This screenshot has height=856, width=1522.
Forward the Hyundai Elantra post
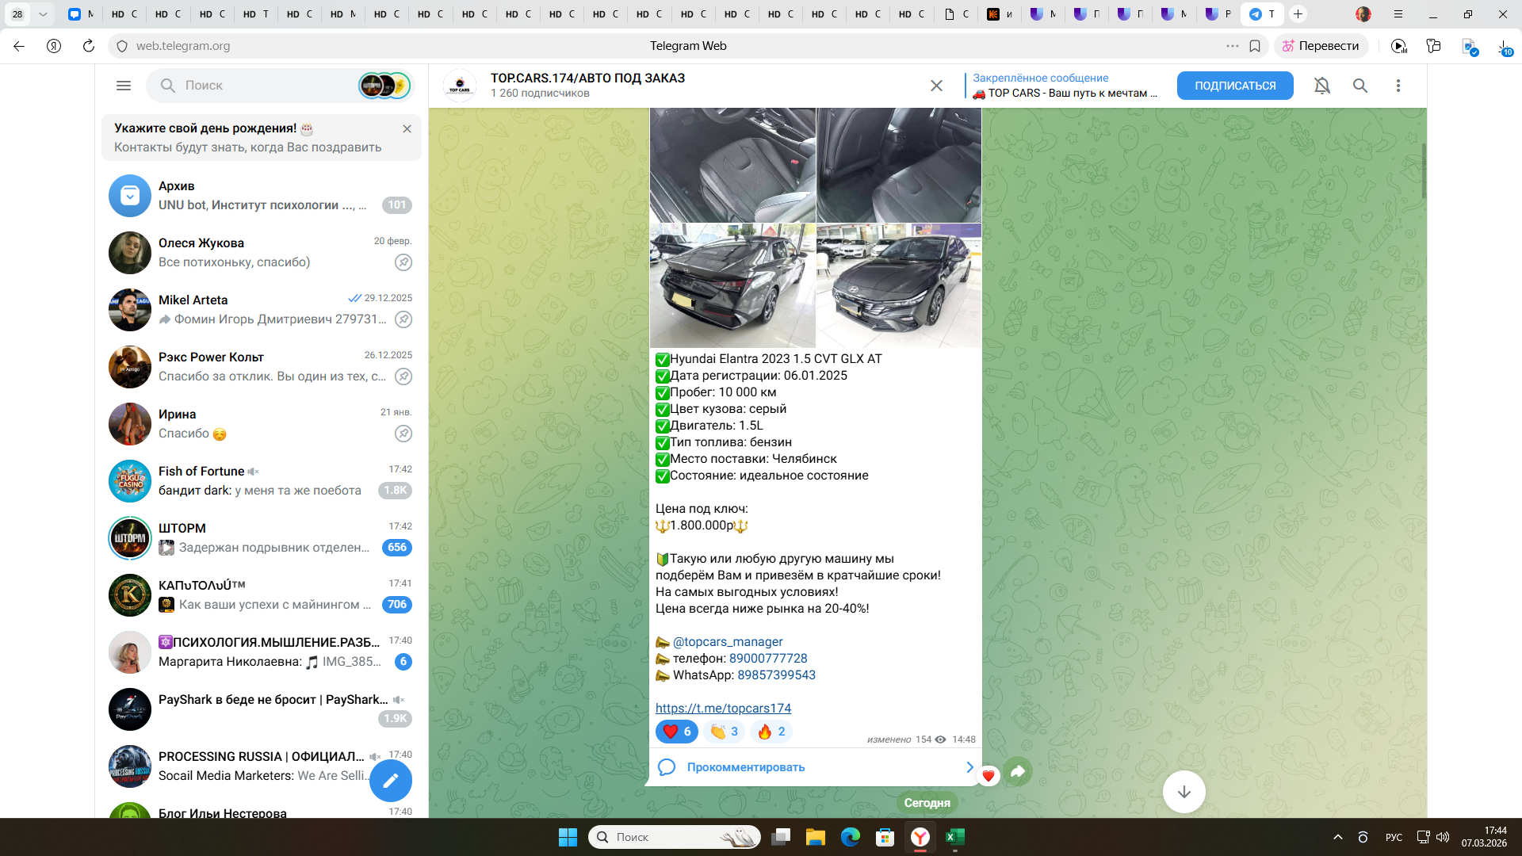[1018, 771]
